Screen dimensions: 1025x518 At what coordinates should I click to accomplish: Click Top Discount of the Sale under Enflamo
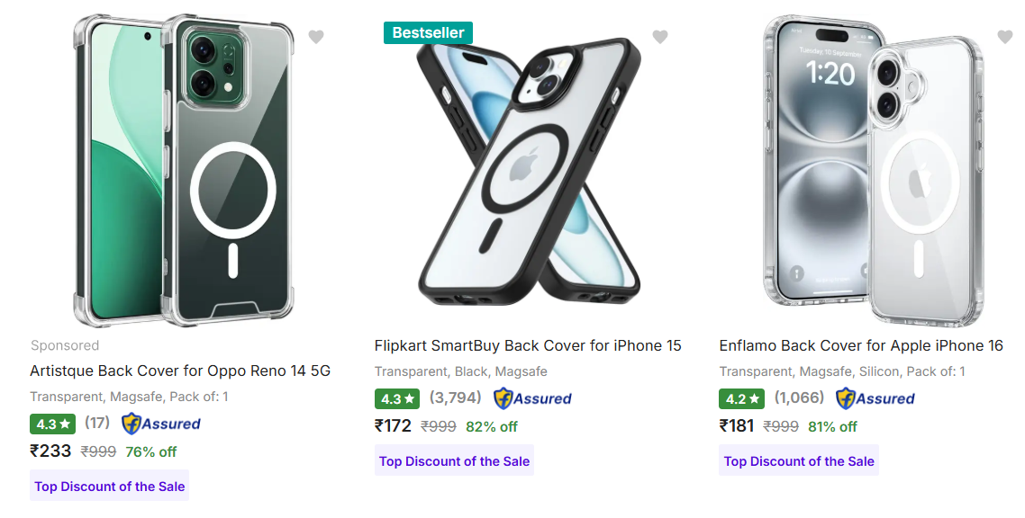pyautogui.click(x=799, y=461)
